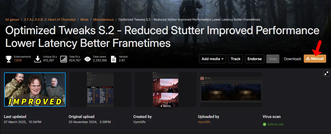Open the Miscellaneous category breadcrumb
The height and width of the screenshot is (134, 331).
[x=103, y=20]
